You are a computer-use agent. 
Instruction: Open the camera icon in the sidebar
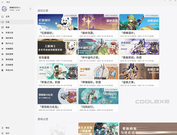coord(2,27)
